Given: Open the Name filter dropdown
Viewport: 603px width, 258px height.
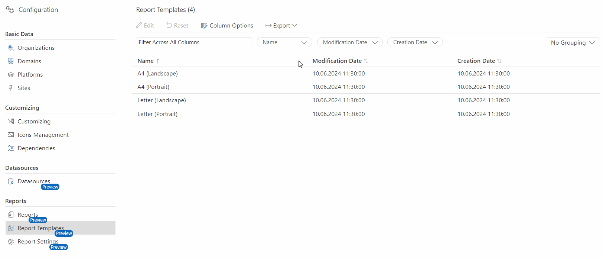Looking at the screenshot, I should pos(284,42).
